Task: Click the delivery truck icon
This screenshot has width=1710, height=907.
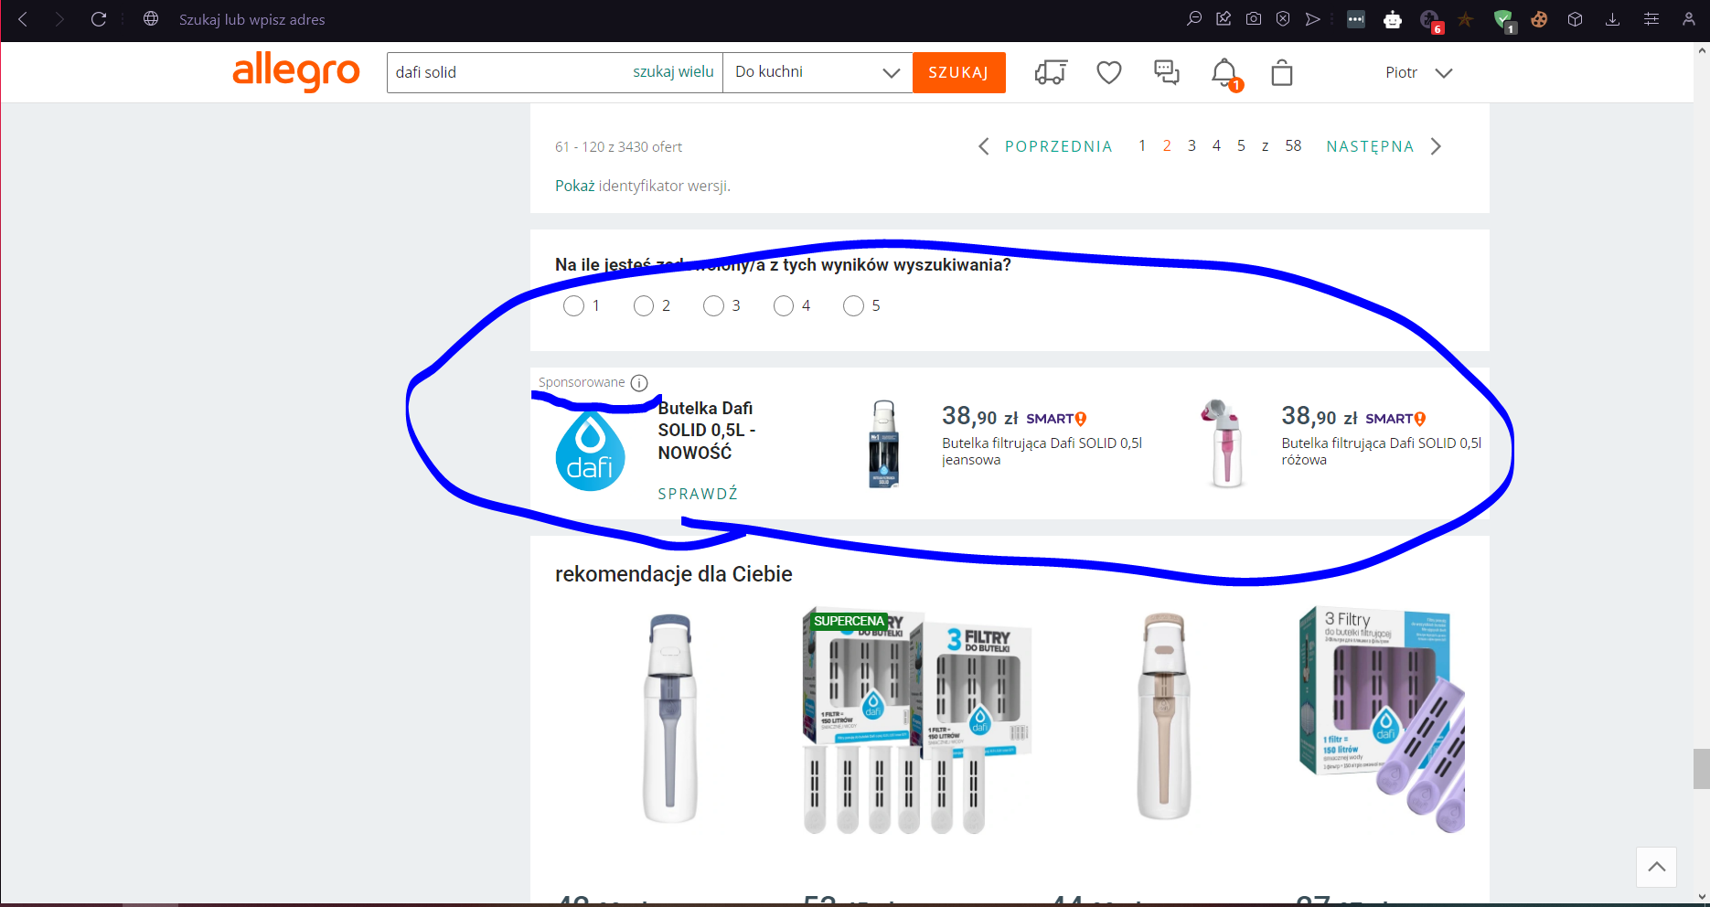Action: pos(1051,72)
